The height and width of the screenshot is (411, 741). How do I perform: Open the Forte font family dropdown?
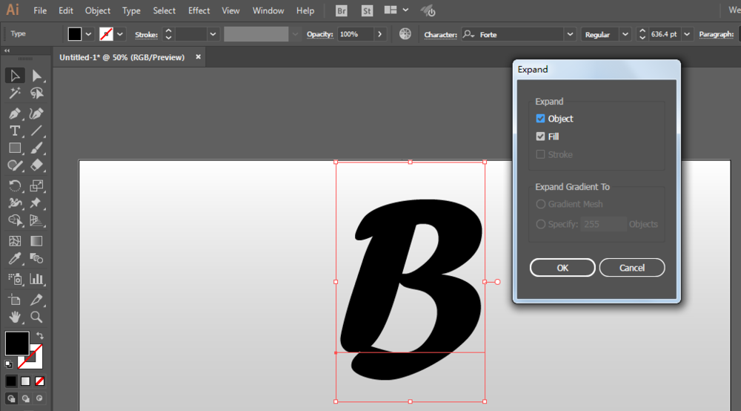[x=570, y=34]
